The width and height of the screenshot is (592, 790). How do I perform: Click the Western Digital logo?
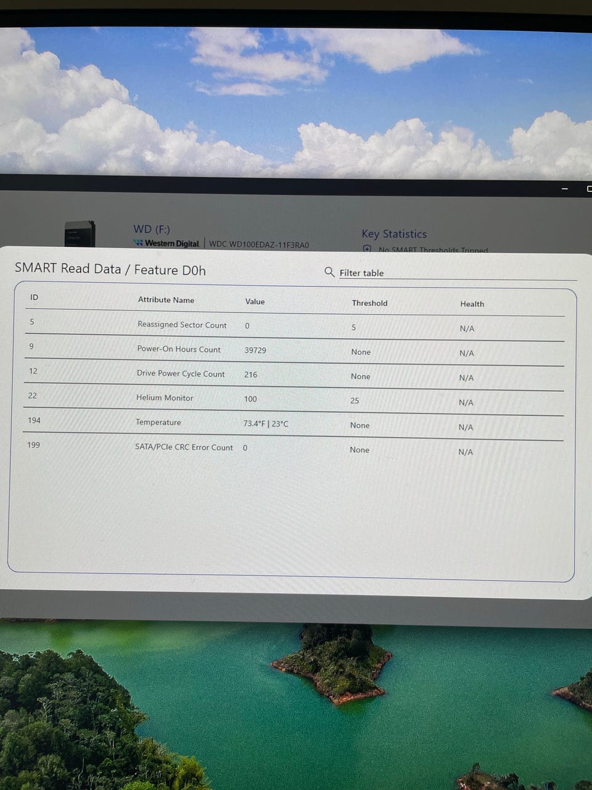(x=166, y=243)
